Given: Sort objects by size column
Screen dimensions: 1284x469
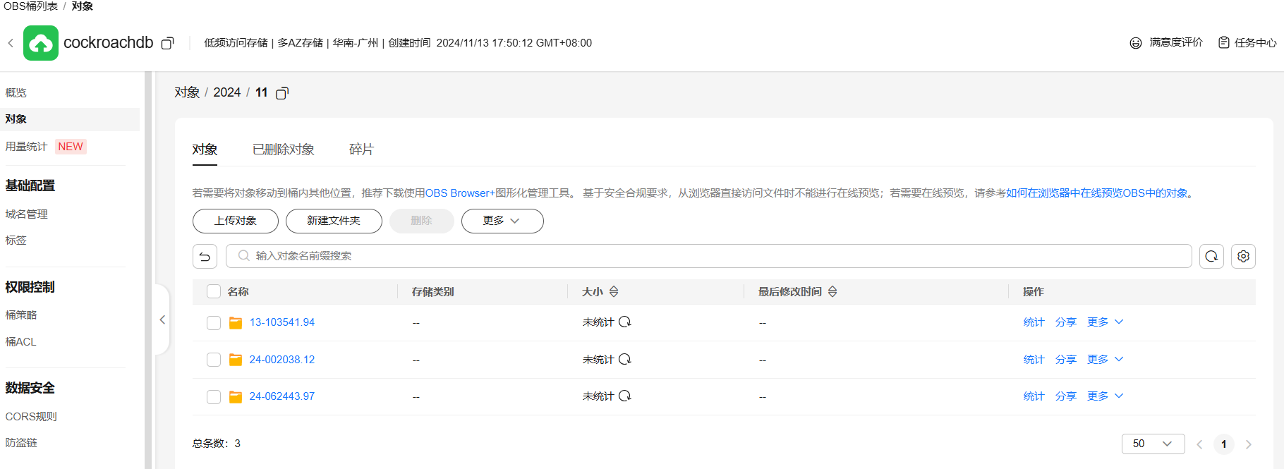Looking at the screenshot, I should tap(614, 292).
